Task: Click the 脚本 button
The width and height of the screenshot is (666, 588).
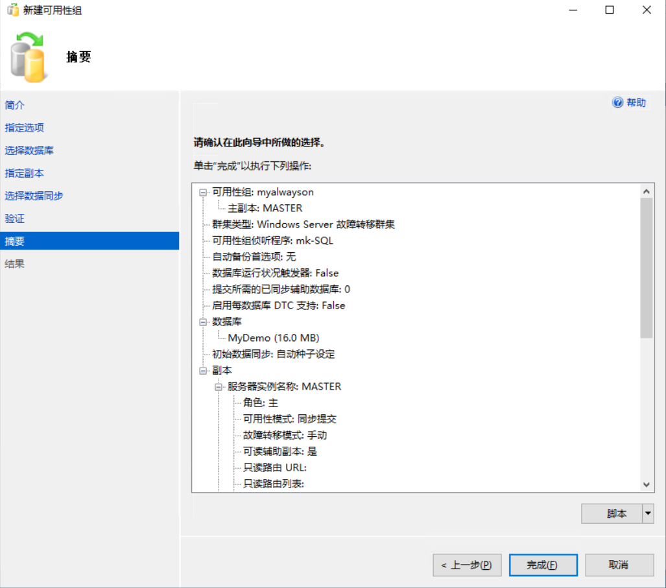Action: point(612,513)
